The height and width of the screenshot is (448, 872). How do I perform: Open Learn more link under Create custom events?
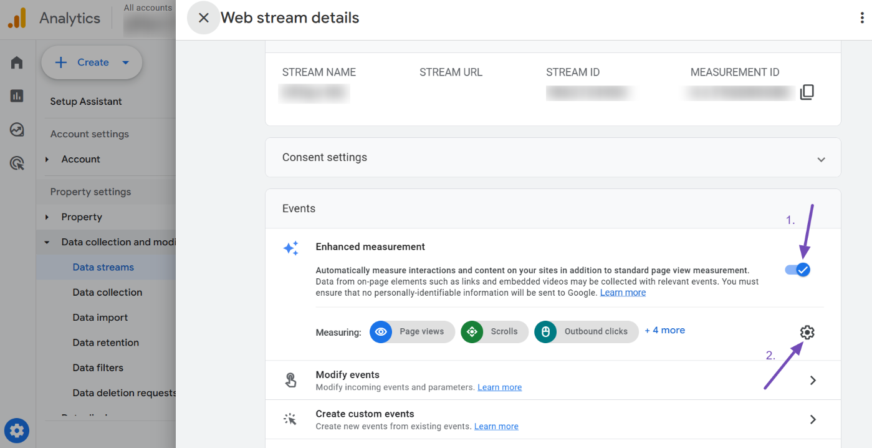496,427
